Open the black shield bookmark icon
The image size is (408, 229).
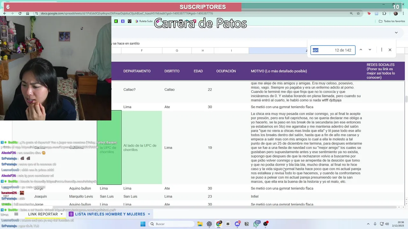point(129,21)
